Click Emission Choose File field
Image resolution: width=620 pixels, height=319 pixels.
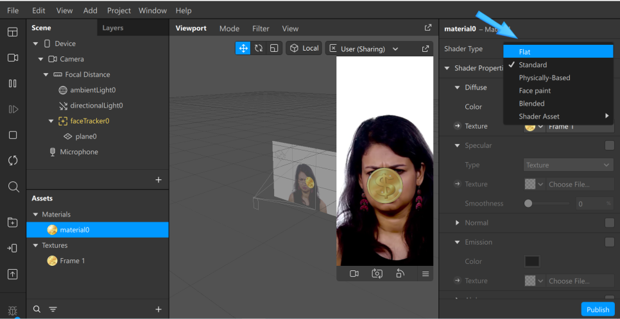tap(580, 281)
